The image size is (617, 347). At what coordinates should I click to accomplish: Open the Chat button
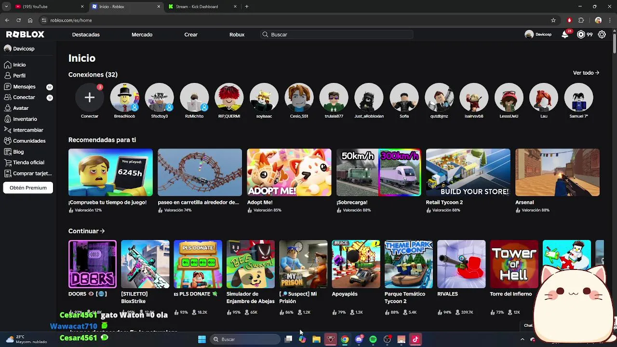(x=528, y=325)
